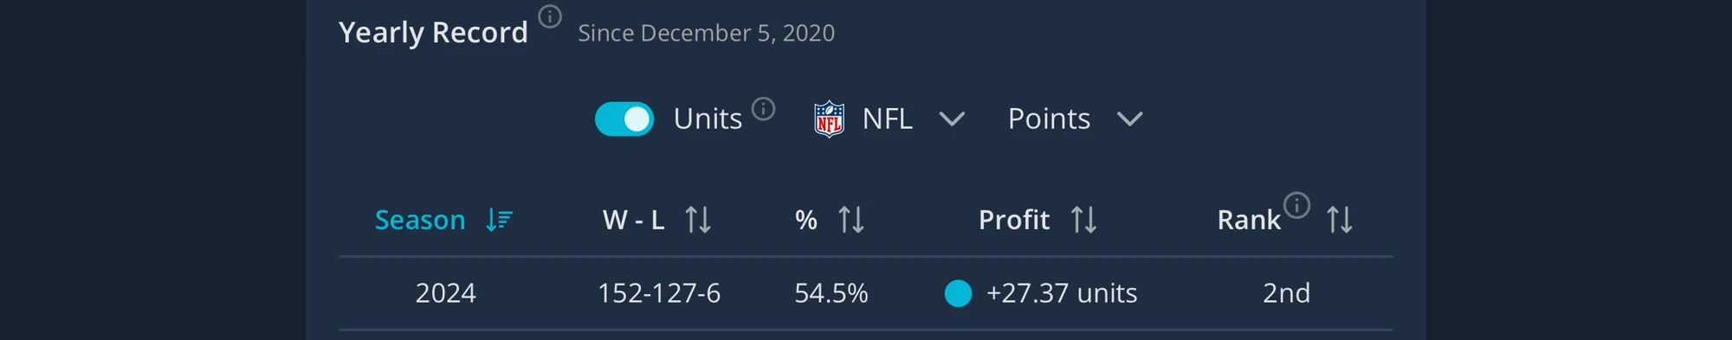Image resolution: width=1732 pixels, height=340 pixels.
Task: Click the NFL shield logo
Action: click(829, 119)
